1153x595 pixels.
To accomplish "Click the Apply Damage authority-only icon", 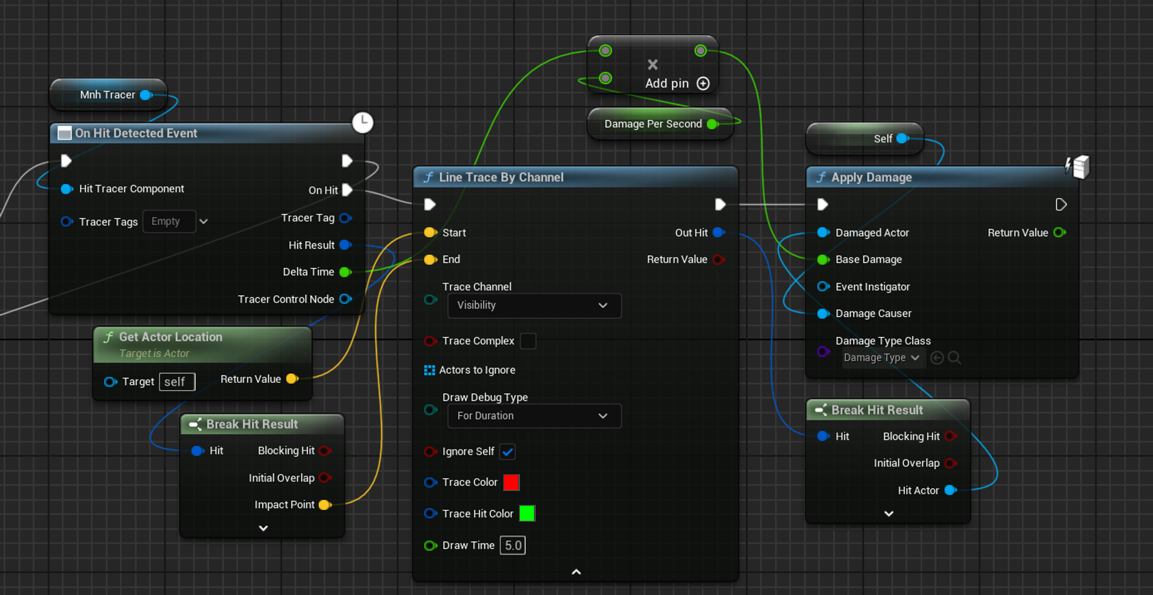I will pos(1077,167).
